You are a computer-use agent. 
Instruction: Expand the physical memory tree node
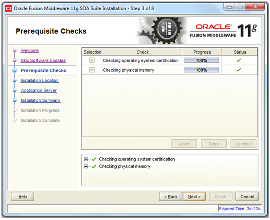click(x=86, y=166)
